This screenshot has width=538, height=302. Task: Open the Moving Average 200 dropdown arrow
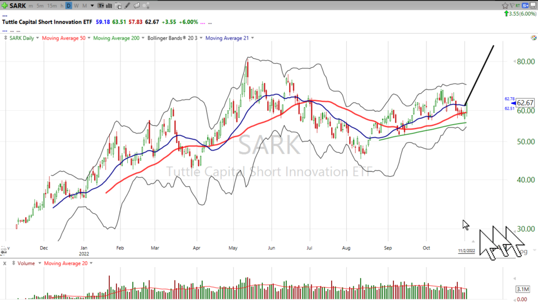[x=143, y=38]
